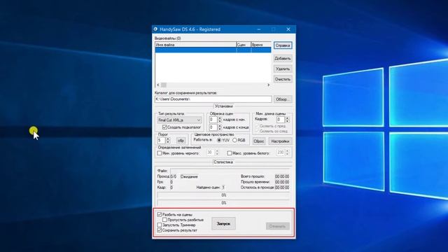448x252 pixels.
Task: Toggle the Сохранить результат checkbox
Action: point(160,230)
